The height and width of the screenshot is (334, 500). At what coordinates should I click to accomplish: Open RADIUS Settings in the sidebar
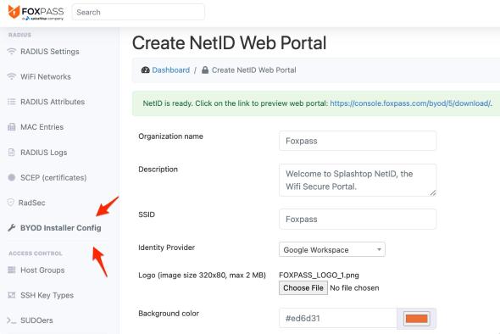pyautogui.click(x=50, y=52)
